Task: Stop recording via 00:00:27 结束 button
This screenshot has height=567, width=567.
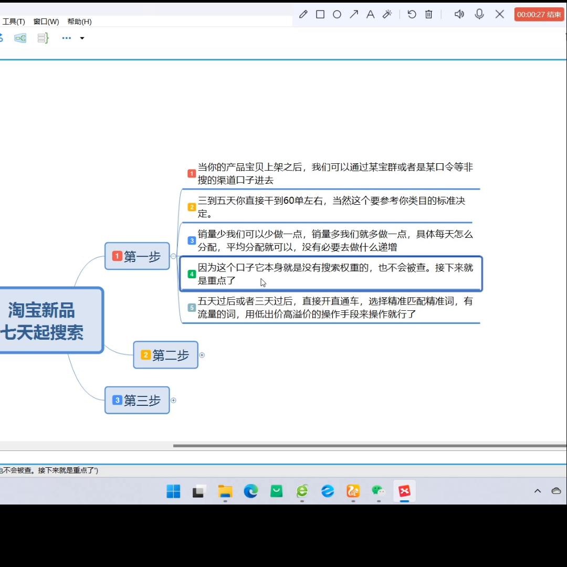Action: point(539,15)
